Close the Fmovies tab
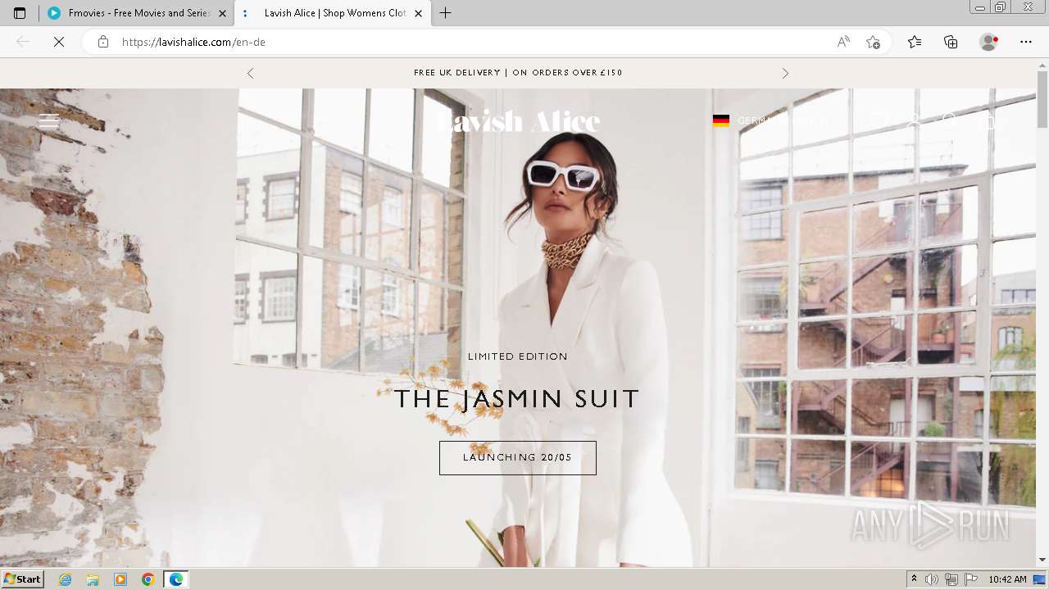Viewport: 1049px width, 590px height. (x=222, y=13)
